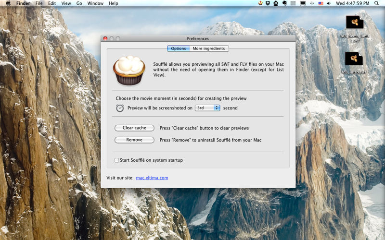Open the display monitor menu bar icon
Image resolution: width=385 pixels, height=240 pixels.
[303, 3]
